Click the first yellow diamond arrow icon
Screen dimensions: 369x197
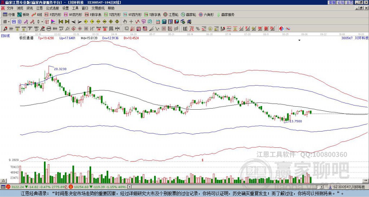pyautogui.click(x=86, y=22)
